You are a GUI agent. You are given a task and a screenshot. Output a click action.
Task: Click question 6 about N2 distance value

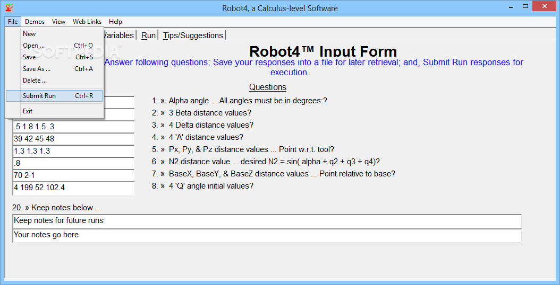pyautogui.click(x=266, y=162)
